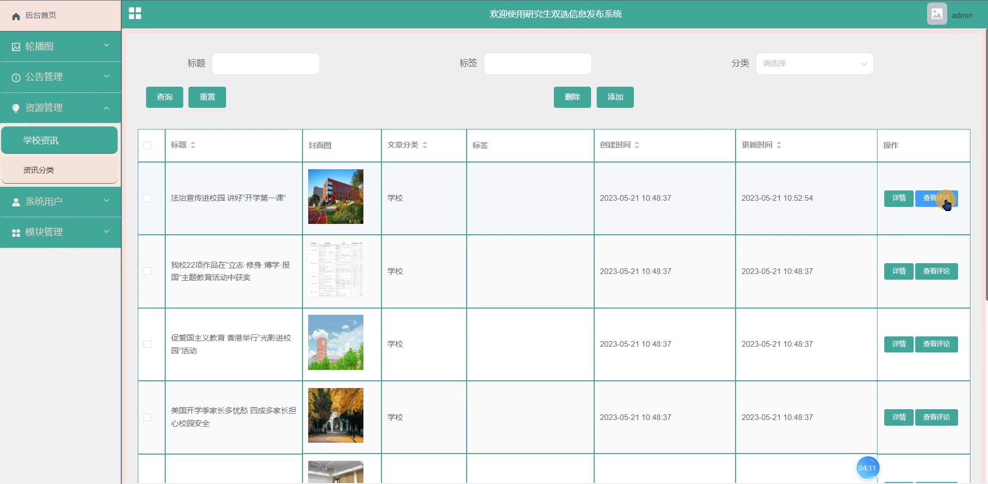Screen dimensions: 988x484
Task: Sort by 文章分类 column arrows
Action: coord(425,145)
